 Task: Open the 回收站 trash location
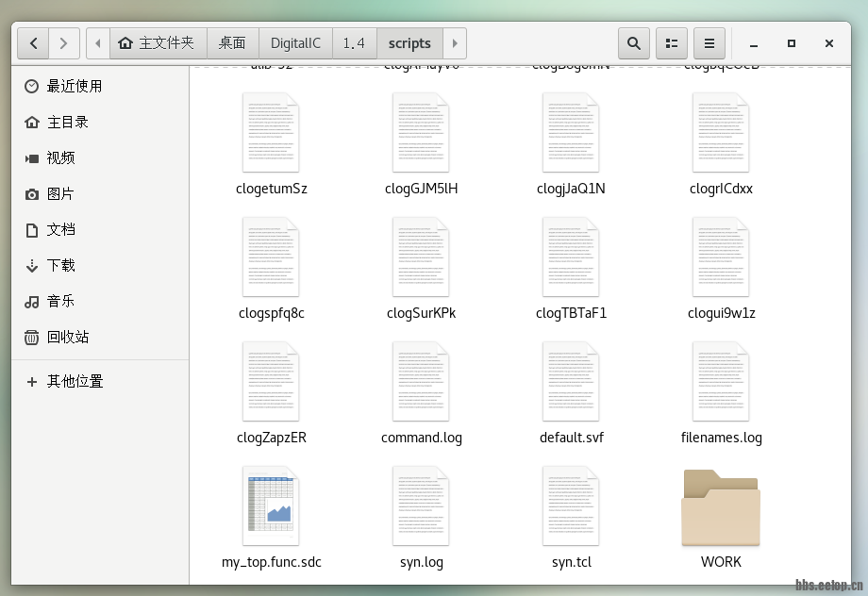pos(68,337)
